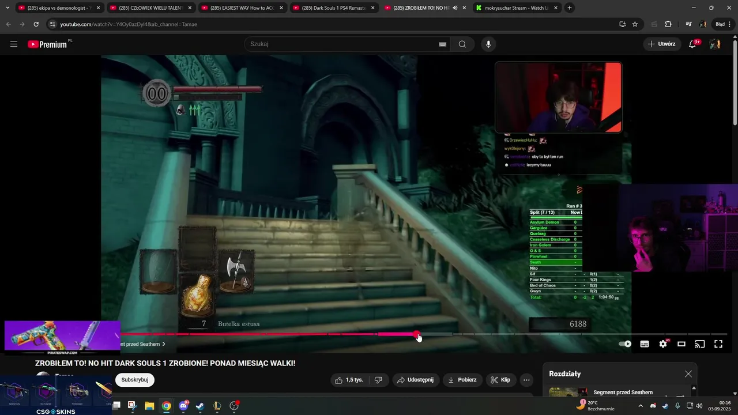Viewport: 738px width, 415px height.
Task: Switch to 'ekipa vs demonologist' tab
Action: 59,8
